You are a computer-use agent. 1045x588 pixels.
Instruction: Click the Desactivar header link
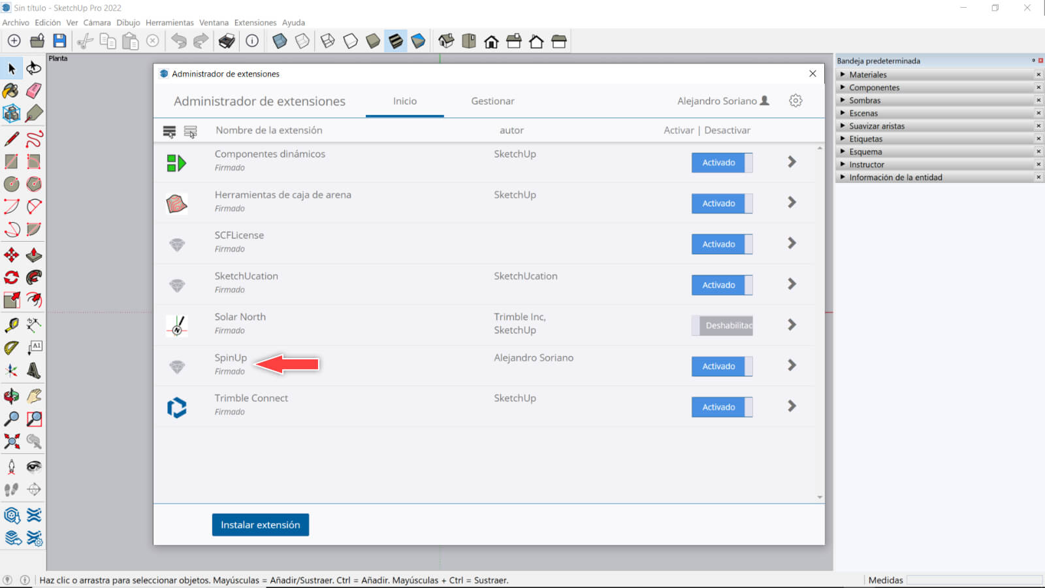[x=728, y=130]
